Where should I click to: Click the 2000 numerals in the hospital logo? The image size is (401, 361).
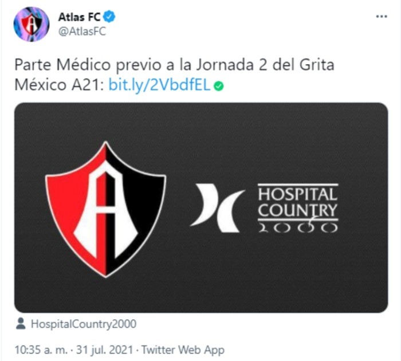(x=298, y=227)
